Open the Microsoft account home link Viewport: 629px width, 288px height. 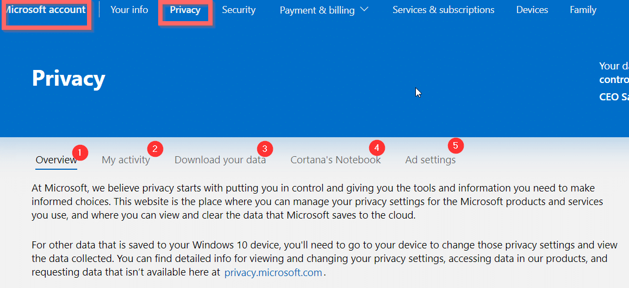46,10
